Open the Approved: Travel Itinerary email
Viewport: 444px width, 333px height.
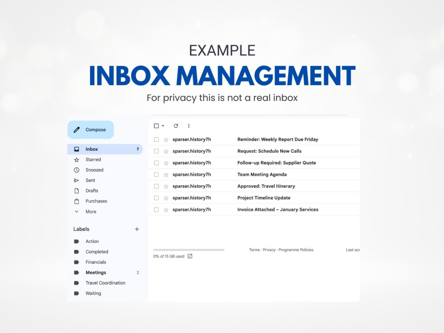(254, 186)
